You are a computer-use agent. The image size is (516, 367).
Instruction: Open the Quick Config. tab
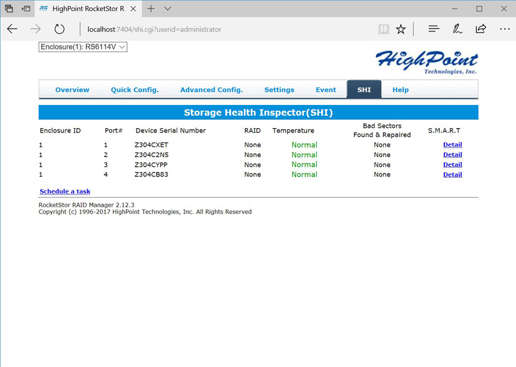point(135,89)
